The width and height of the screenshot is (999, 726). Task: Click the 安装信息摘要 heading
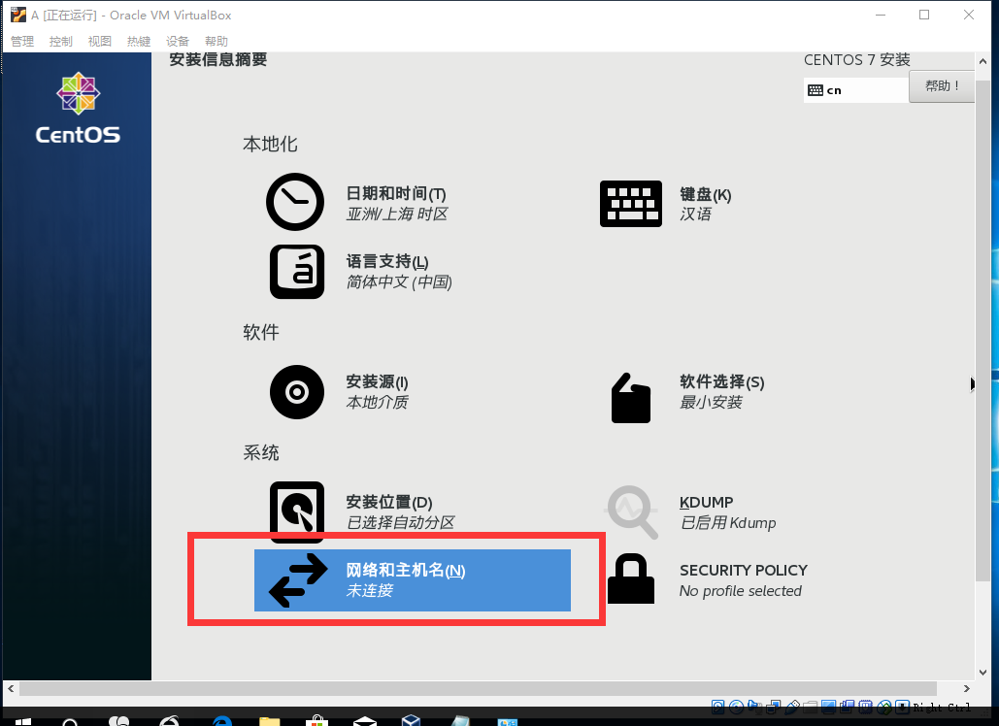click(217, 60)
